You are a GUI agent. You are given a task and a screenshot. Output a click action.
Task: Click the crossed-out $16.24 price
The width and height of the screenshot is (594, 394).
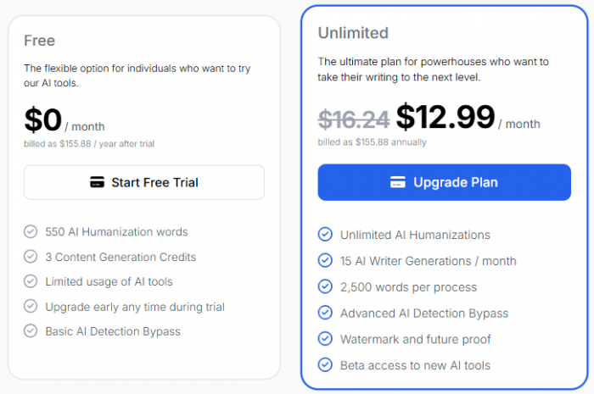point(354,119)
